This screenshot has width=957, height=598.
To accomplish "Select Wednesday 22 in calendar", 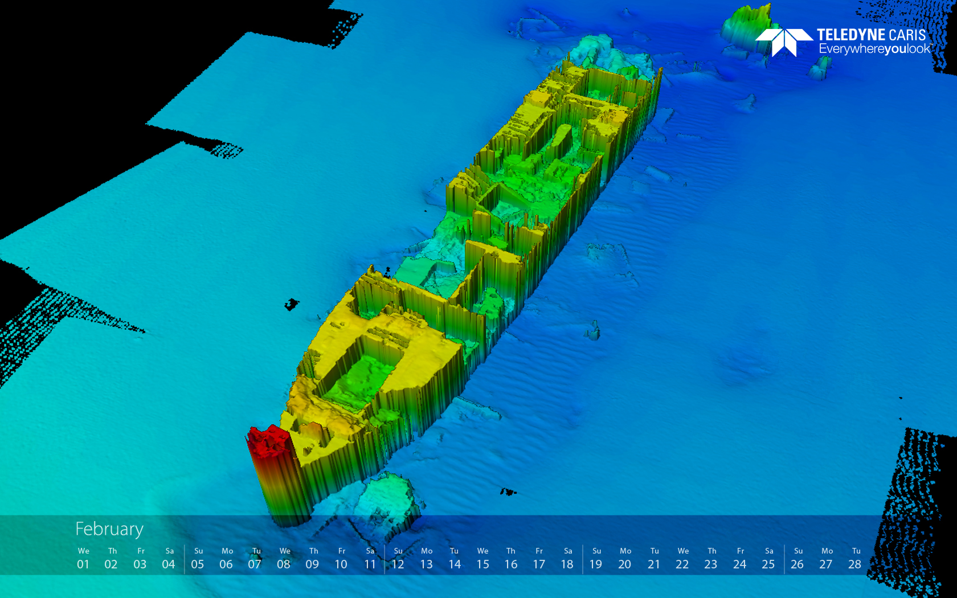I will click(682, 559).
